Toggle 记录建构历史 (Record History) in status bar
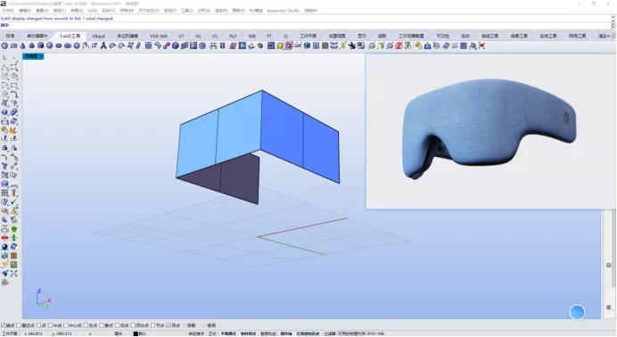 point(308,333)
